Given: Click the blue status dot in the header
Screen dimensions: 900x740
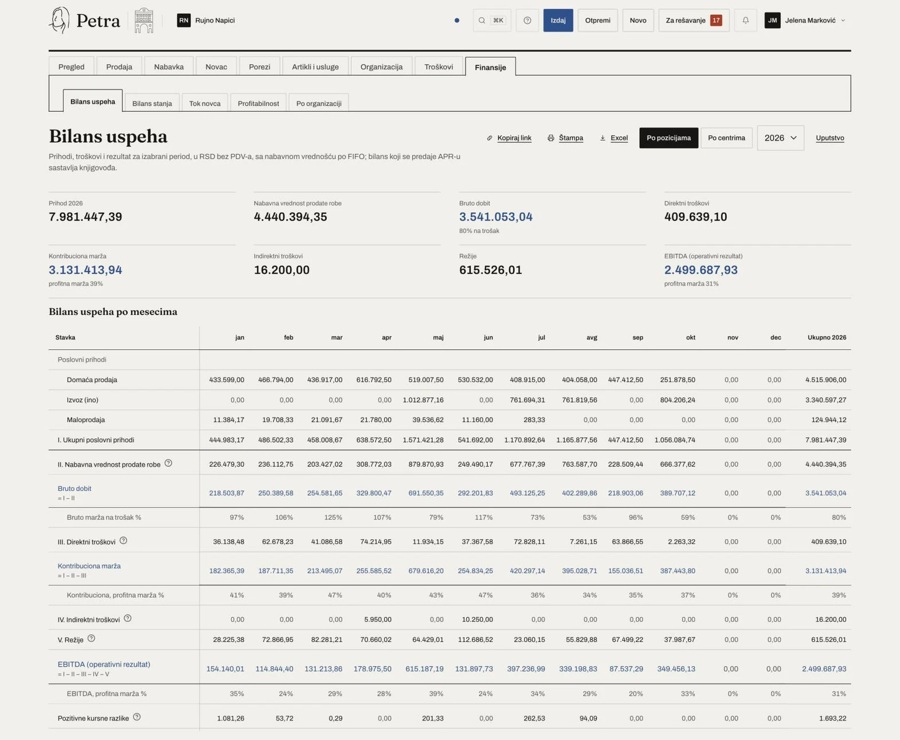Looking at the screenshot, I should (x=457, y=20).
